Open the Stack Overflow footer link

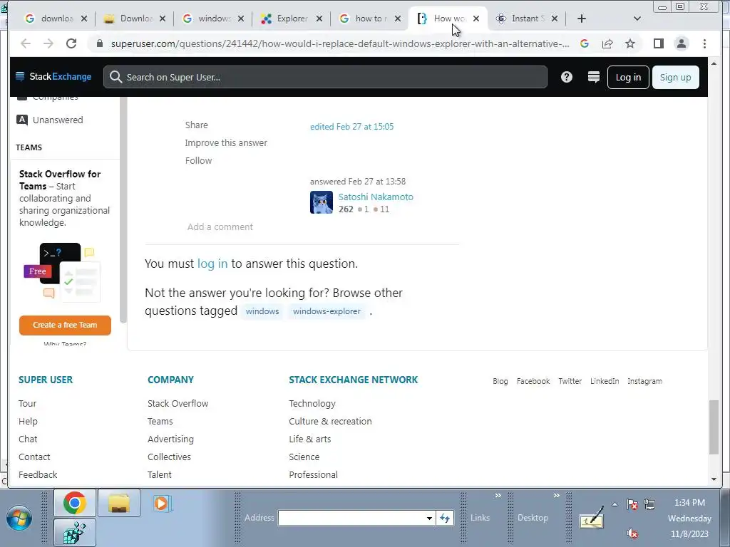pyautogui.click(x=178, y=404)
